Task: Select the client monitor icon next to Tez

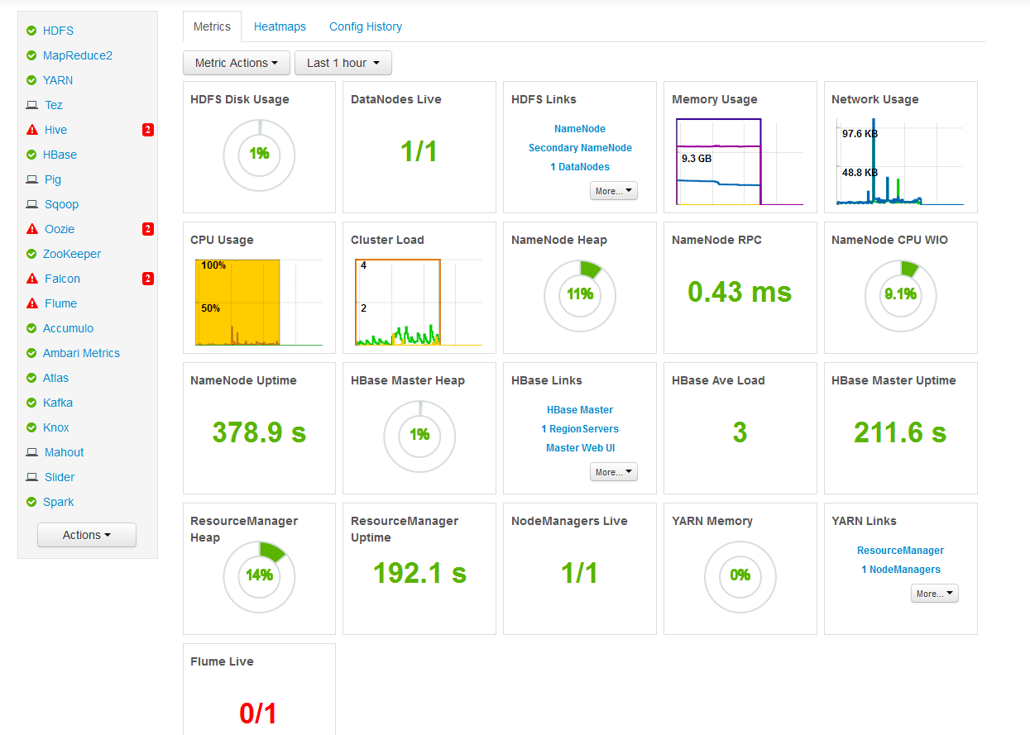Action: tap(31, 105)
